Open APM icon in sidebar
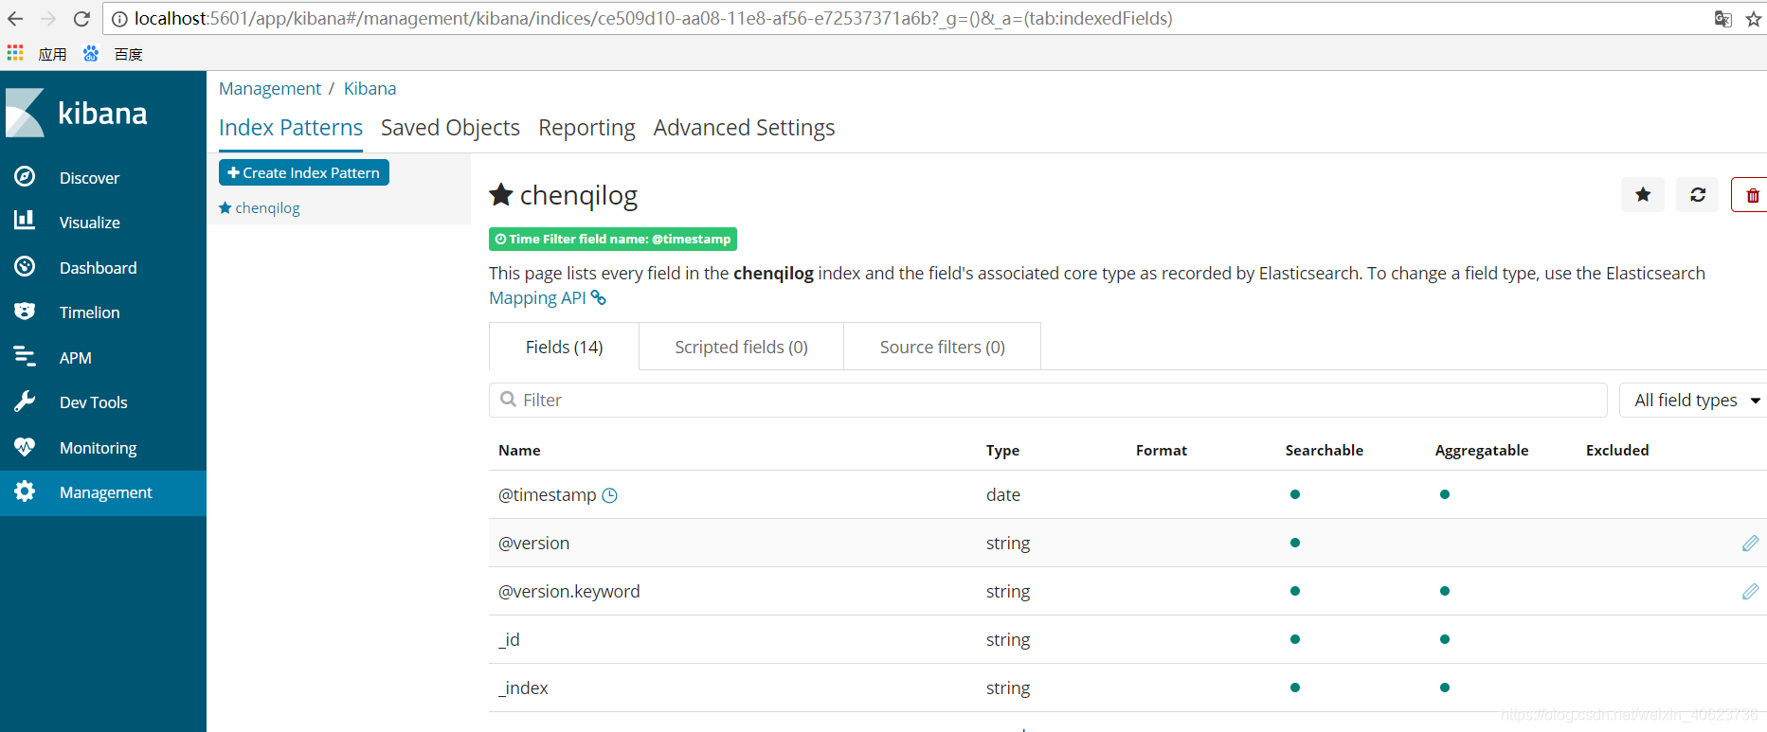 [25, 357]
